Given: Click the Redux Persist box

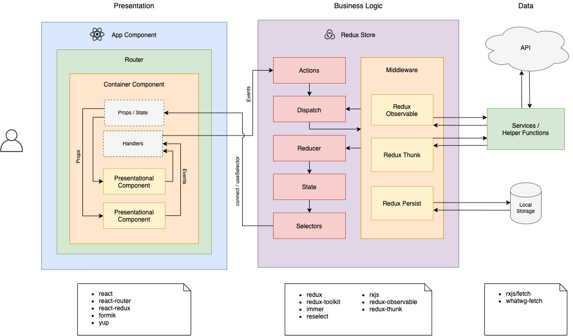Looking at the screenshot, I should 402,203.
